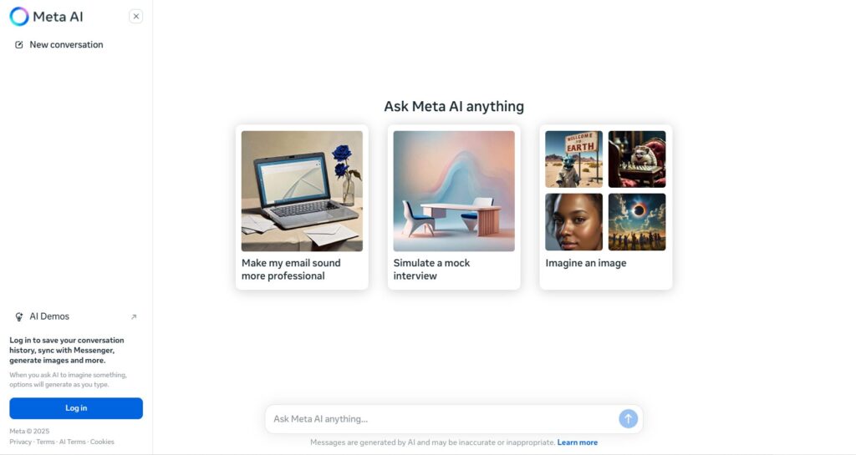Click the New conversation pencil icon

point(19,45)
